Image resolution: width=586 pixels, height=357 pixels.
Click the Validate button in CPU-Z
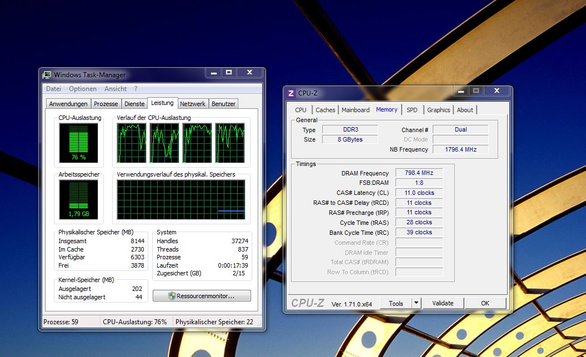click(443, 303)
